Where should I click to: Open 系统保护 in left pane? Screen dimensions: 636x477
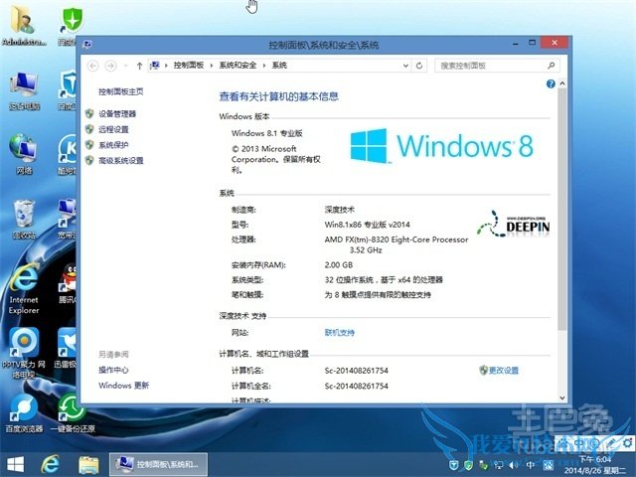(x=113, y=145)
